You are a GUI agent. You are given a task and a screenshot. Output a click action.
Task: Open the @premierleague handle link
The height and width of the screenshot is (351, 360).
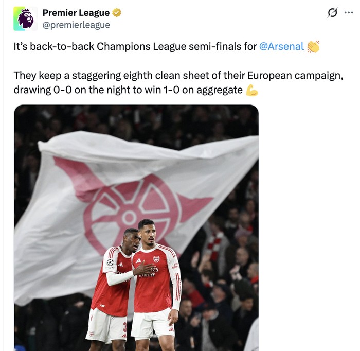click(76, 25)
